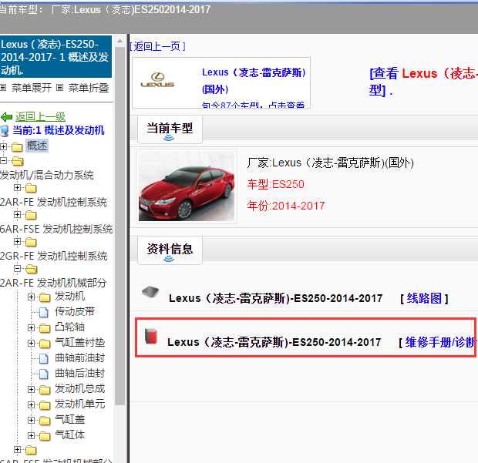Click folder icon above 2GR-FE 发动机控制系统
Screen dimensions: 478x463
click(31, 242)
